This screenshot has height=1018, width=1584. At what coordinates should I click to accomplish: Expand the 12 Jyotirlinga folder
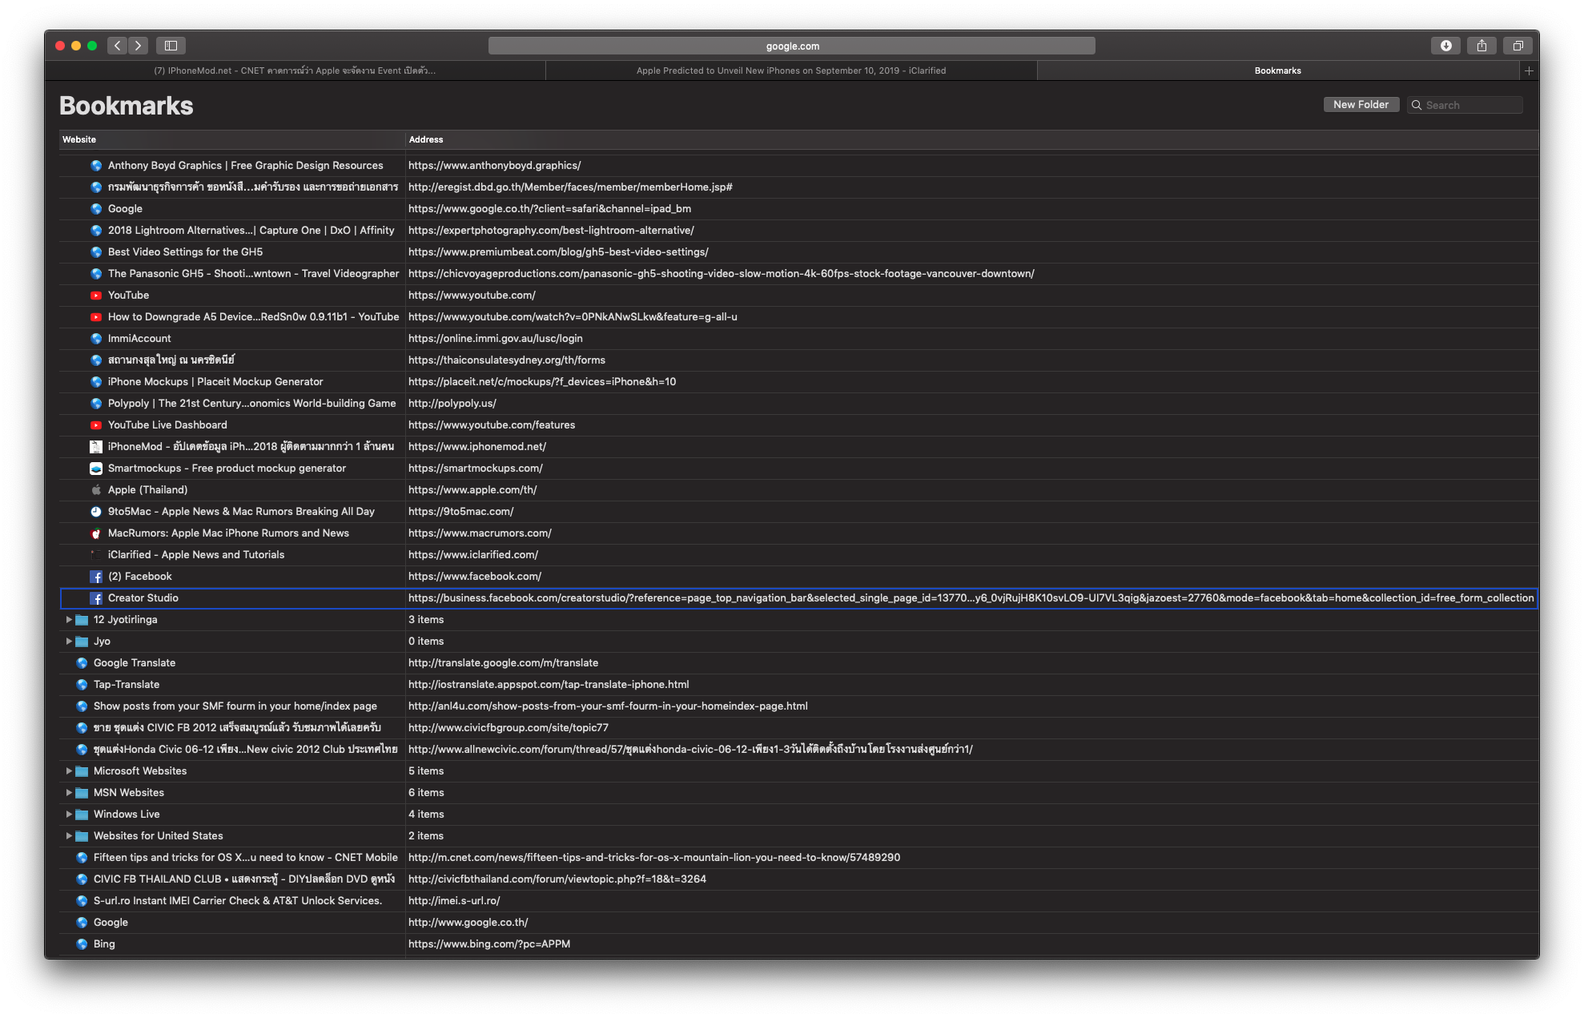coord(70,619)
